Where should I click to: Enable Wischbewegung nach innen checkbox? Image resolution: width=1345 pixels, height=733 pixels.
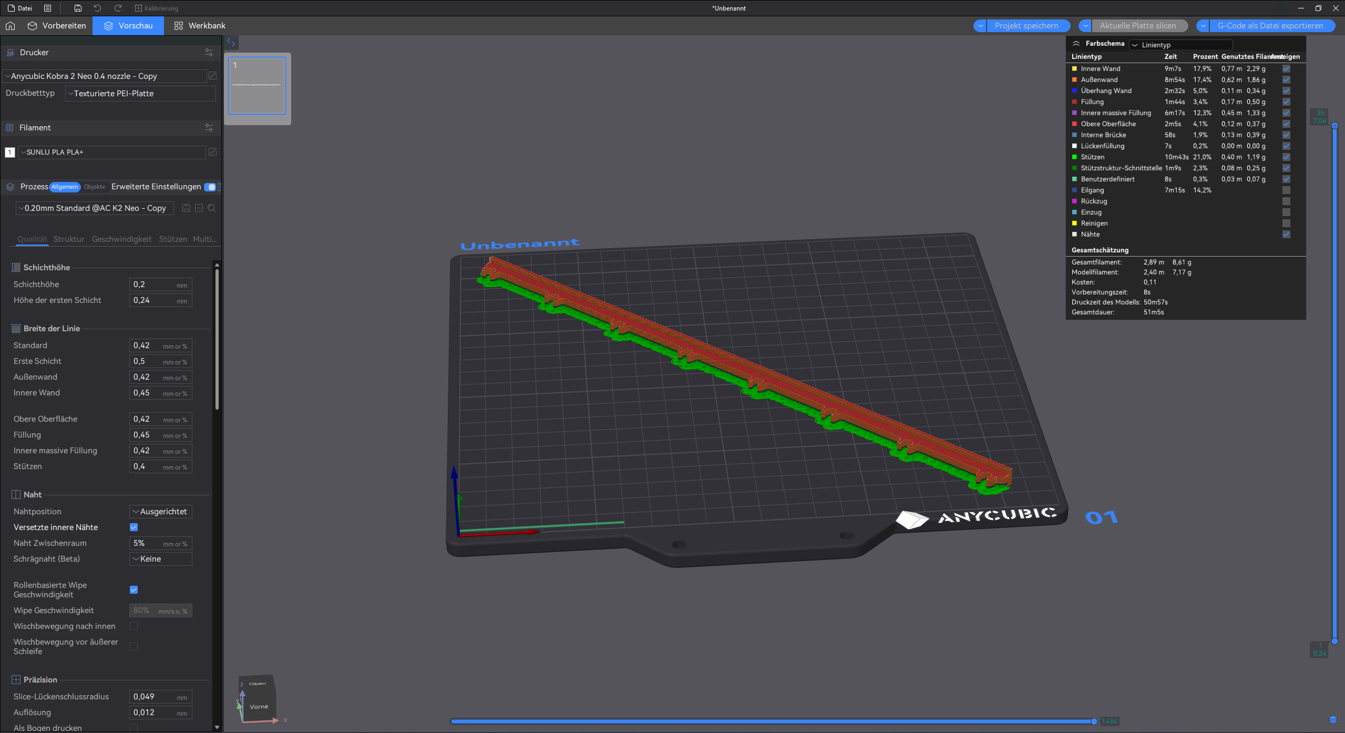click(x=134, y=626)
